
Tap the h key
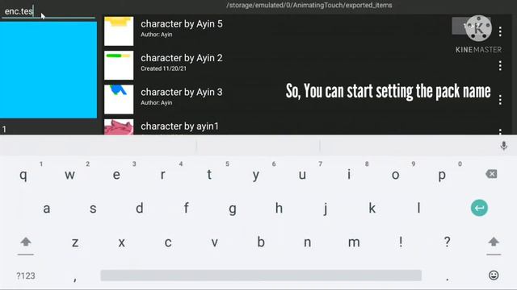pos(279,209)
